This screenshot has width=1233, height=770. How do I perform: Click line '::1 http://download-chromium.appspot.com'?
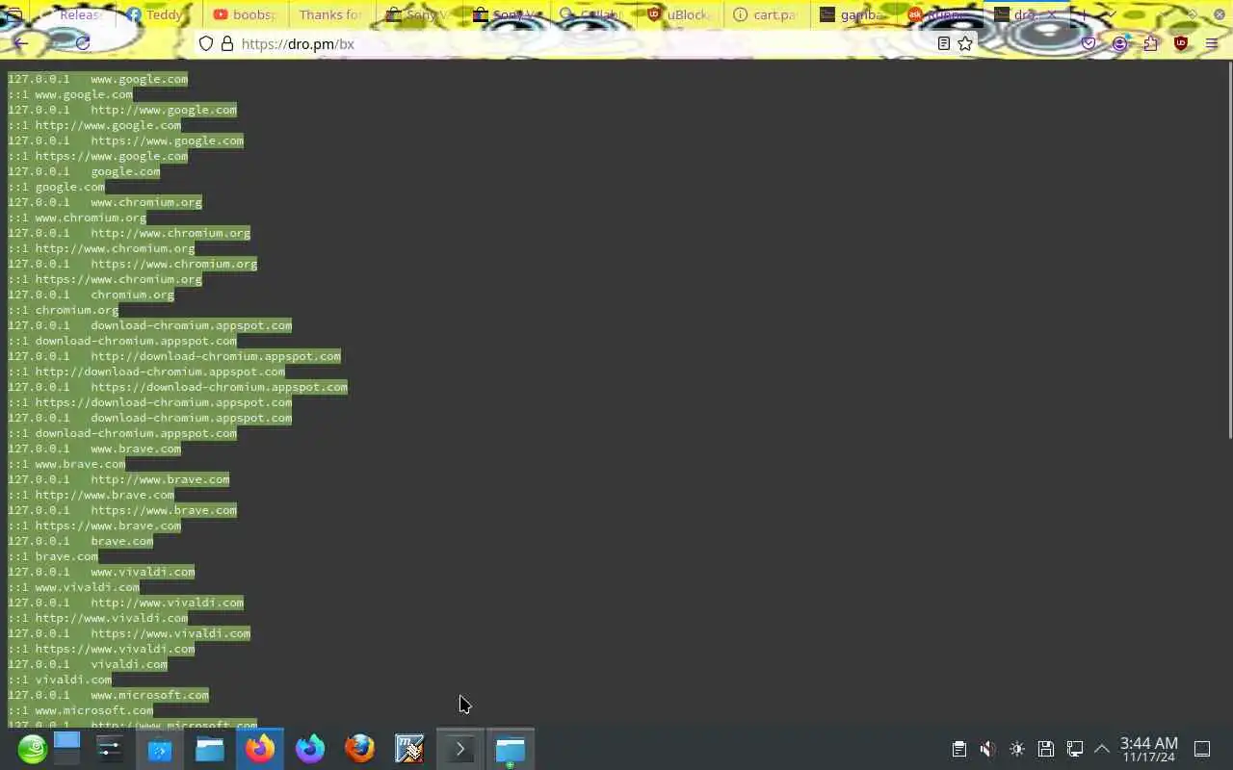(x=146, y=372)
